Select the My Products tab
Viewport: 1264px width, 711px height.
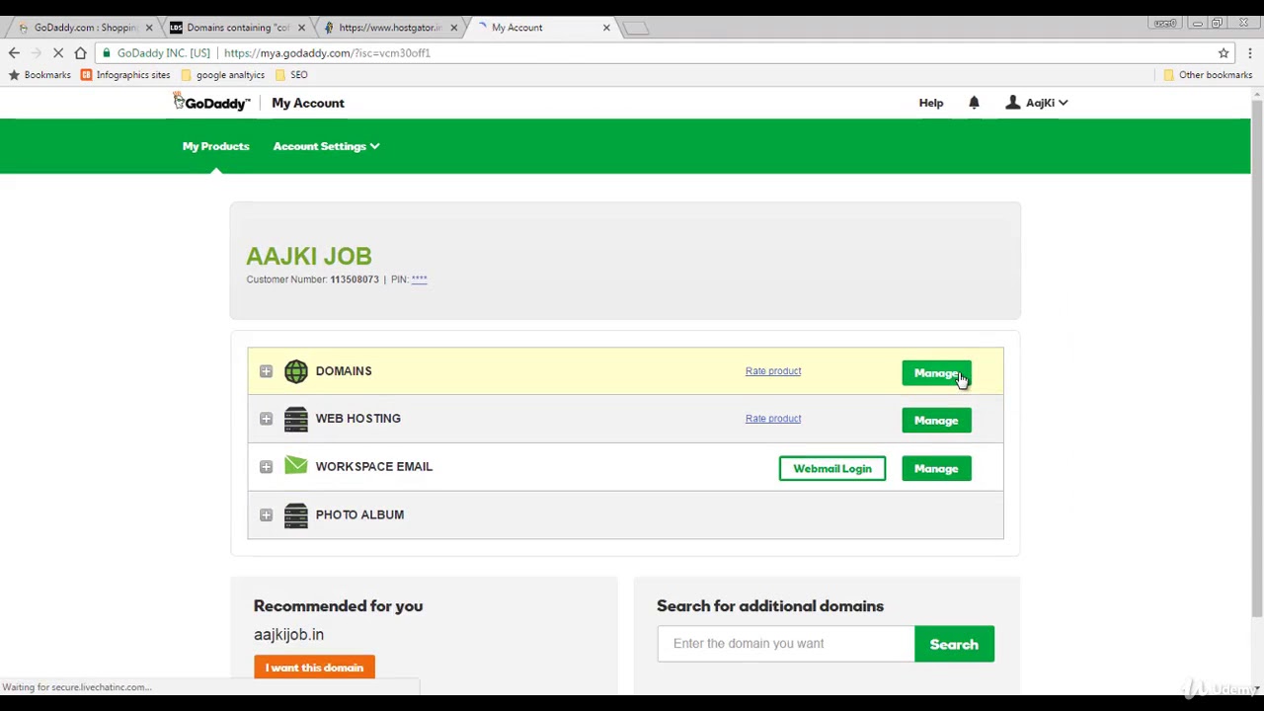215,146
